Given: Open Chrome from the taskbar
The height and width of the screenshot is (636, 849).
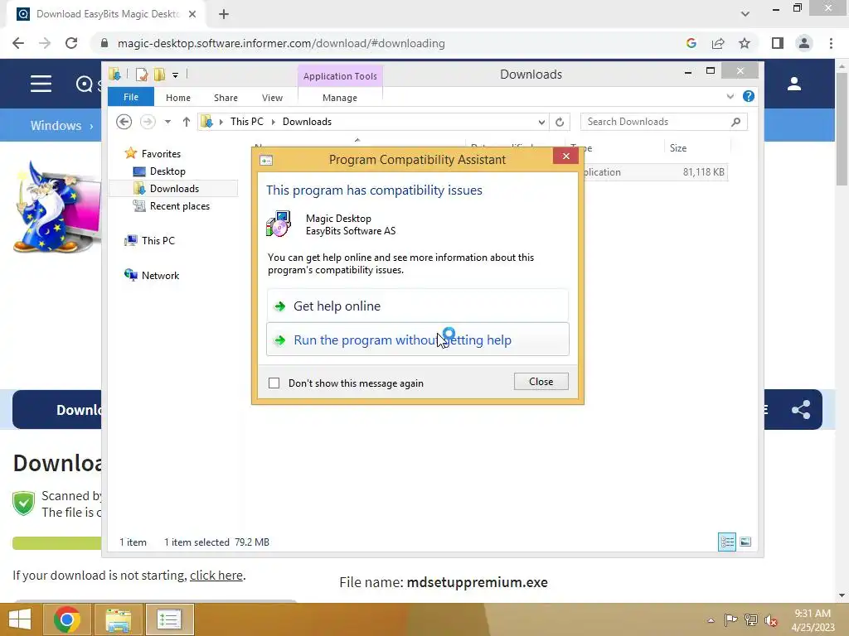Looking at the screenshot, I should tap(67, 619).
